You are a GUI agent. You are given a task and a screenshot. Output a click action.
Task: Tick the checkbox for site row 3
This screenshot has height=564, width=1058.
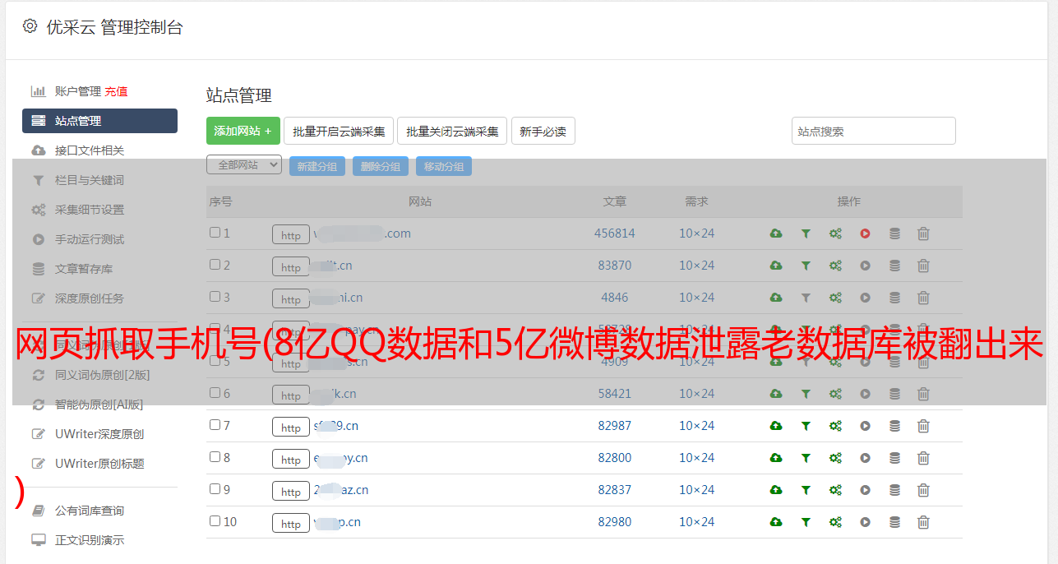(x=215, y=297)
